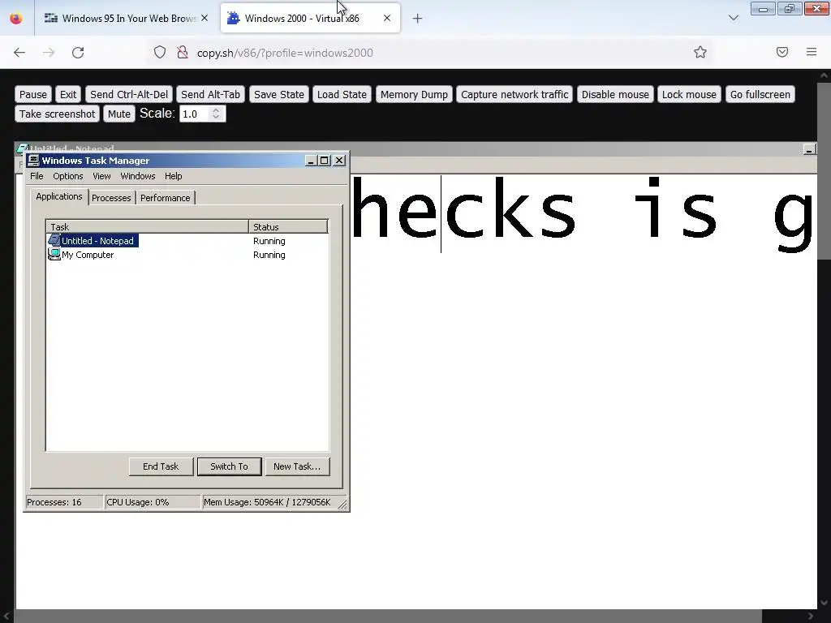Close the Windows Task Manager window

(x=339, y=160)
